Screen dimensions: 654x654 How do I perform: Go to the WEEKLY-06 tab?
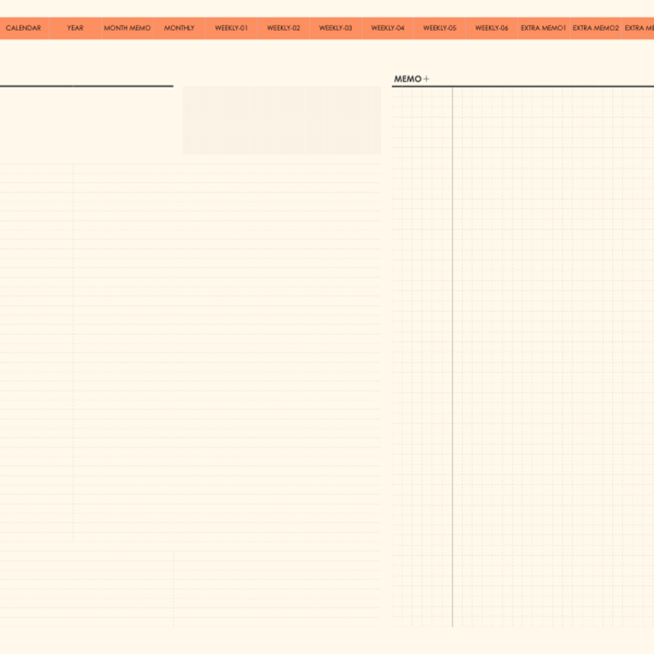tap(492, 28)
